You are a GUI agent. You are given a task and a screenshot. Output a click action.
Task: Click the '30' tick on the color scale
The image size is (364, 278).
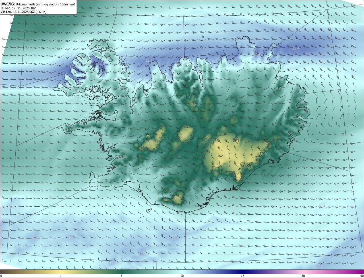pos(303,276)
